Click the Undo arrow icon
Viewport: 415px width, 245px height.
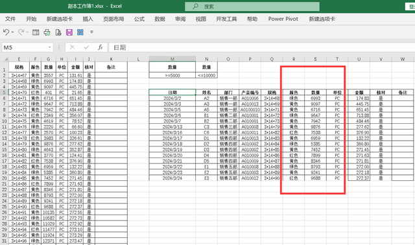(x=6, y=32)
